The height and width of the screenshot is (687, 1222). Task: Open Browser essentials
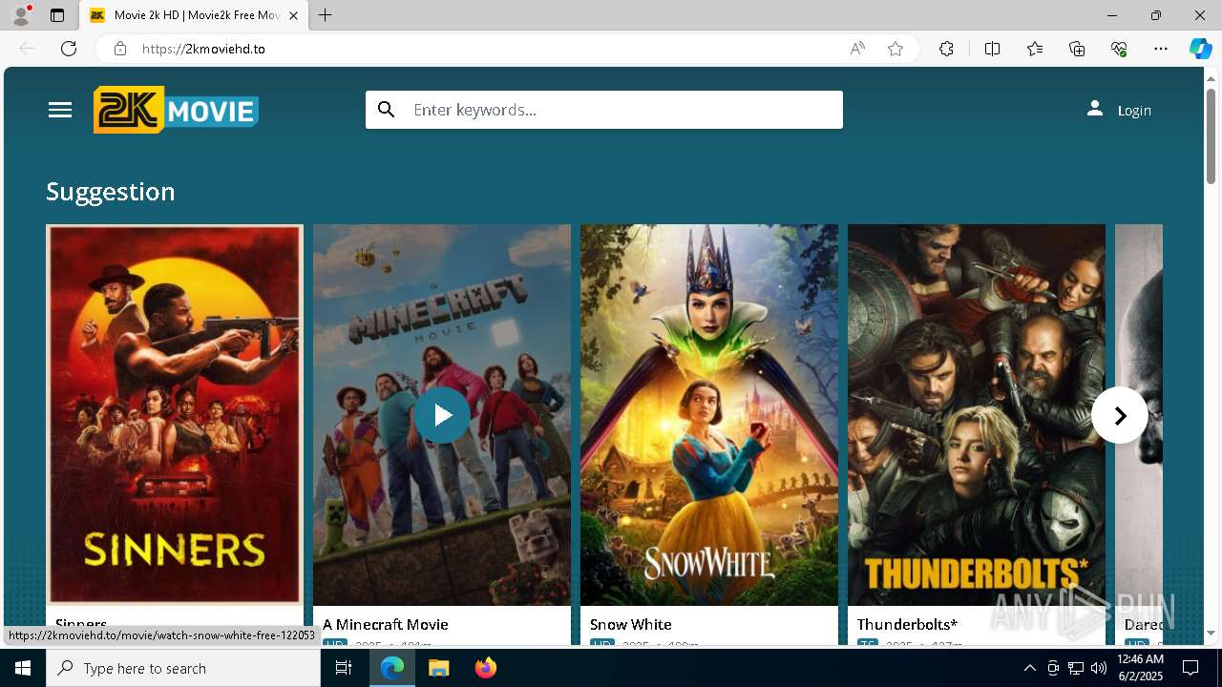tap(1119, 49)
